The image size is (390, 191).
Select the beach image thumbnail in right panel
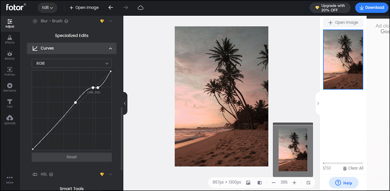pyautogui.click(x=343, y=60)
